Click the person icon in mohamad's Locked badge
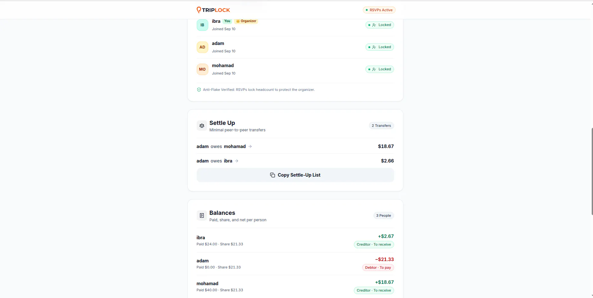This screenshot has width=593, height=298. click(x=374, y=69)
